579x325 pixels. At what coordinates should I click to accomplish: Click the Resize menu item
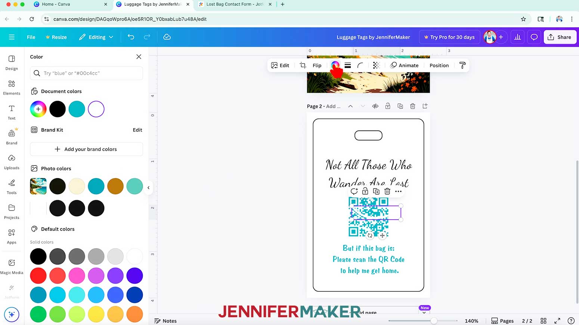pos(56,37)
